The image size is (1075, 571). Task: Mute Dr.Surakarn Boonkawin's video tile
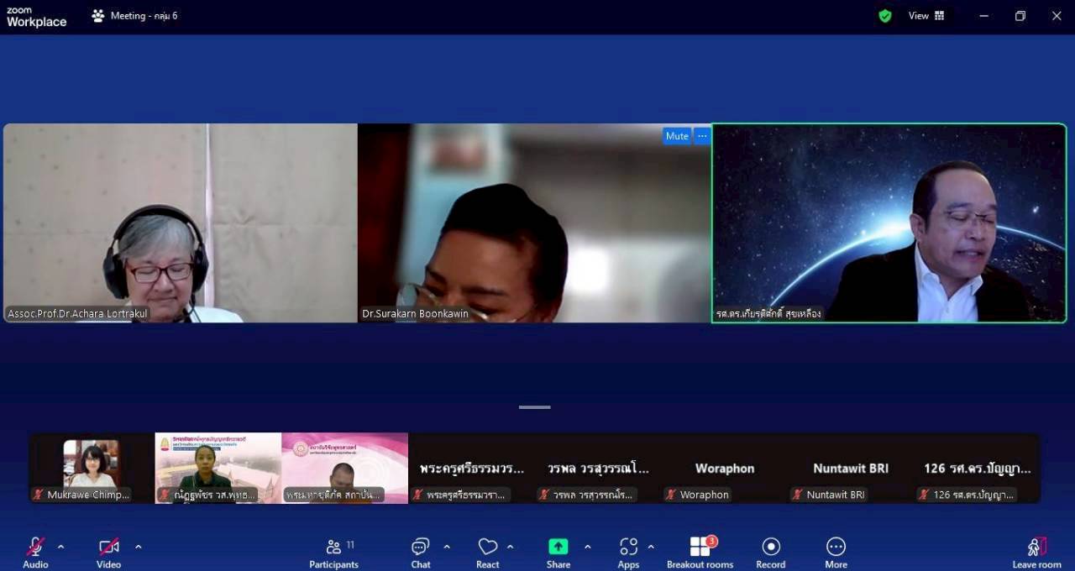tap(676, 136)
